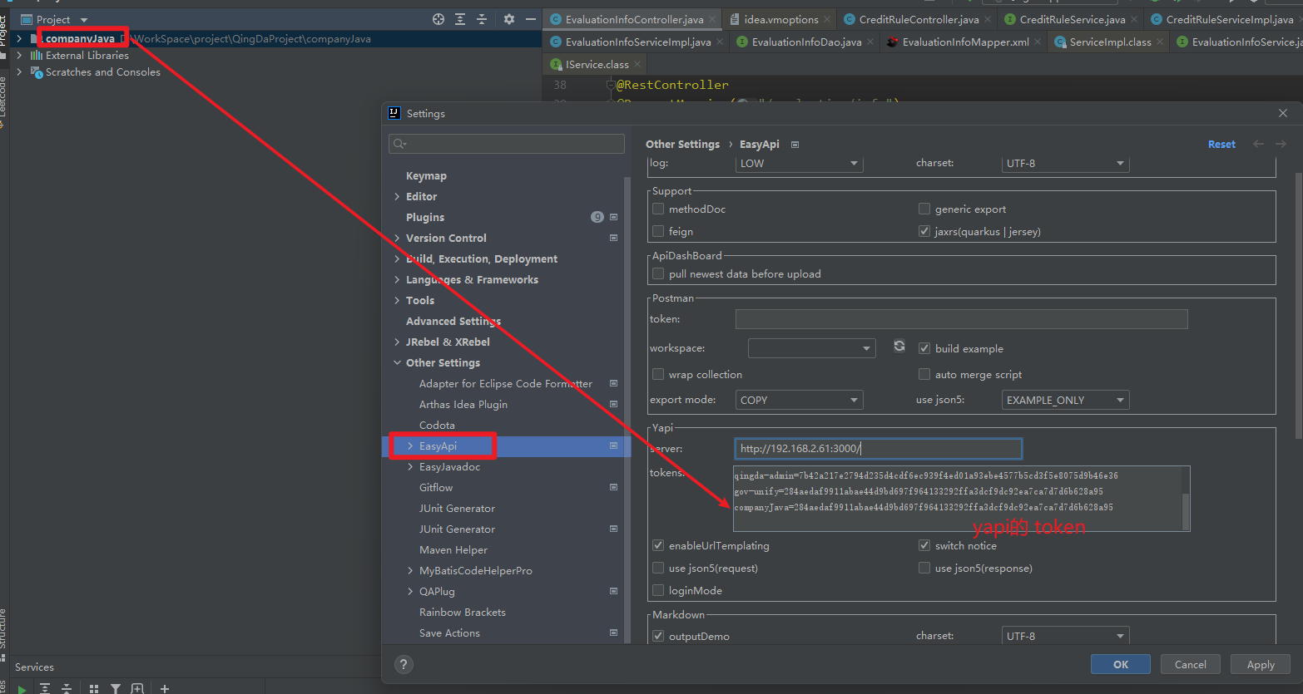
Task: Open the Markdown charset UTF-8 dropdown
Action: click(x=1065, y=636)
